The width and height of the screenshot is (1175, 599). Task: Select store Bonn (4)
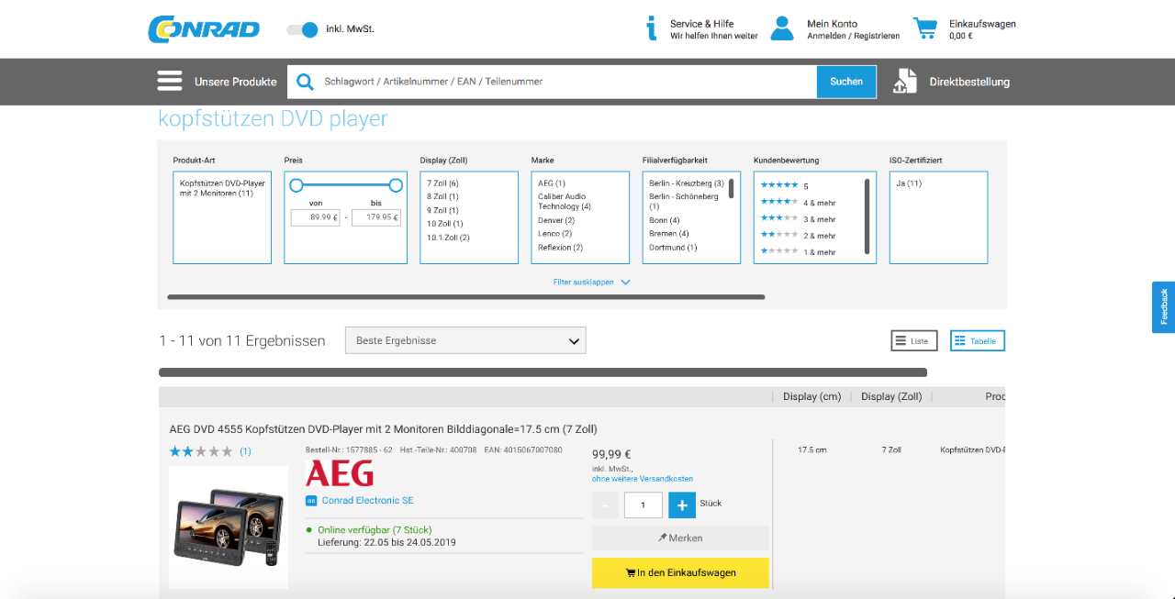[x=665, y=220]
